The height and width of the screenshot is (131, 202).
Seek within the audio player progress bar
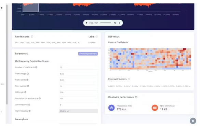pyautogui.click(x=106, y=23)
